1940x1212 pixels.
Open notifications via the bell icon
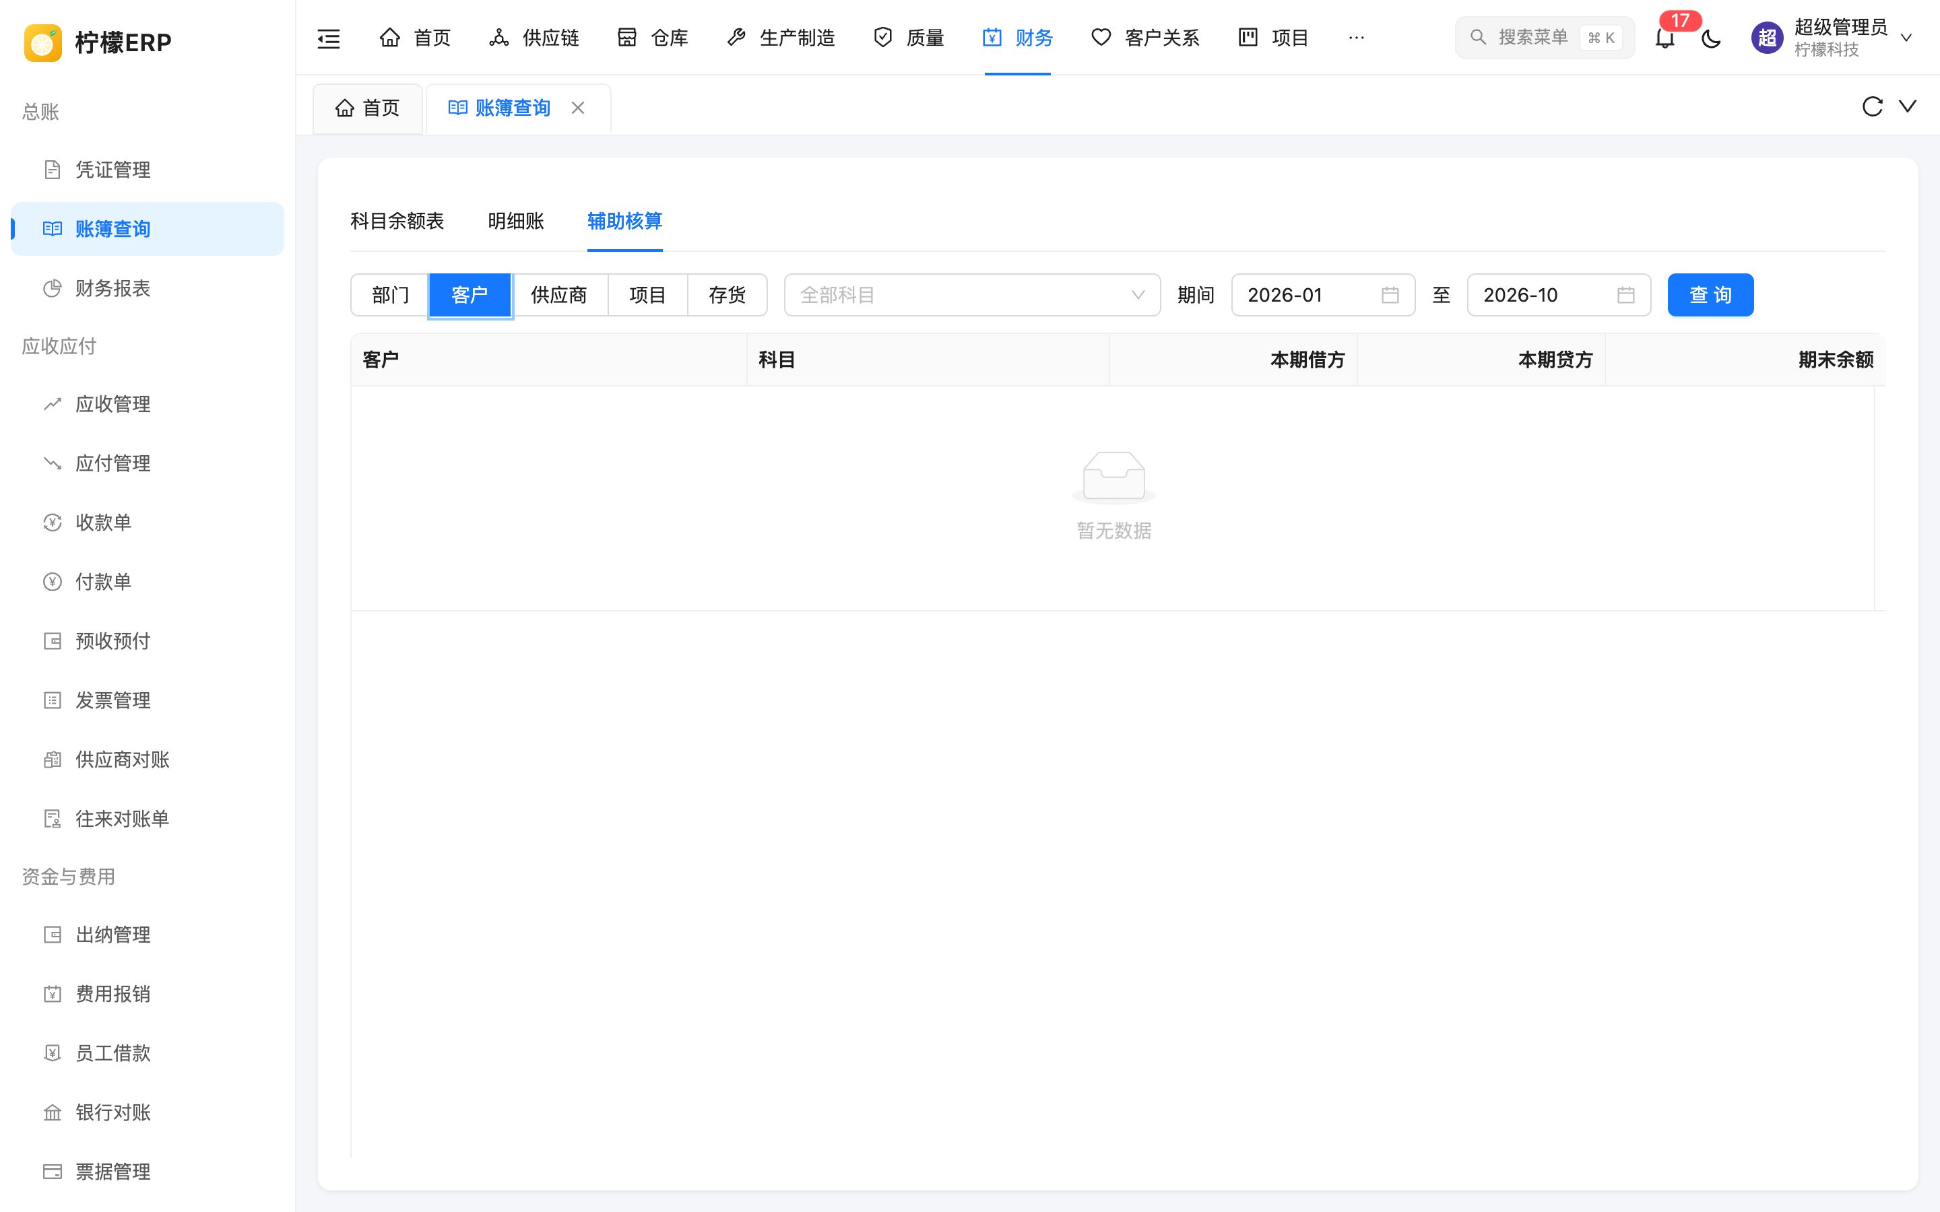pos(1665,38)
